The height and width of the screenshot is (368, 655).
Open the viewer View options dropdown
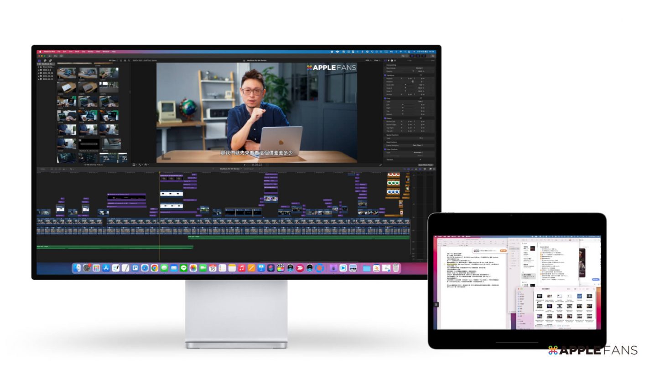coord(377,60)
